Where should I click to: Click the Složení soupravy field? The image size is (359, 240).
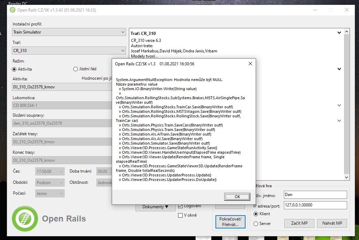point(62,123)
